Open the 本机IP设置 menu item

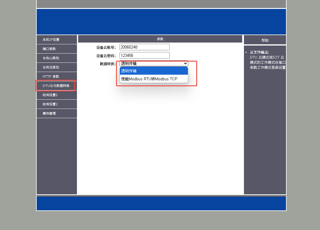51,40
